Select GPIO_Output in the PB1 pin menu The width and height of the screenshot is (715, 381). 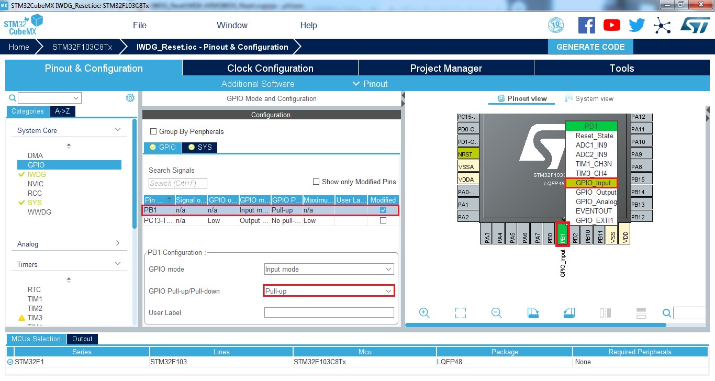pyautogui.click(x=596, y=192)
